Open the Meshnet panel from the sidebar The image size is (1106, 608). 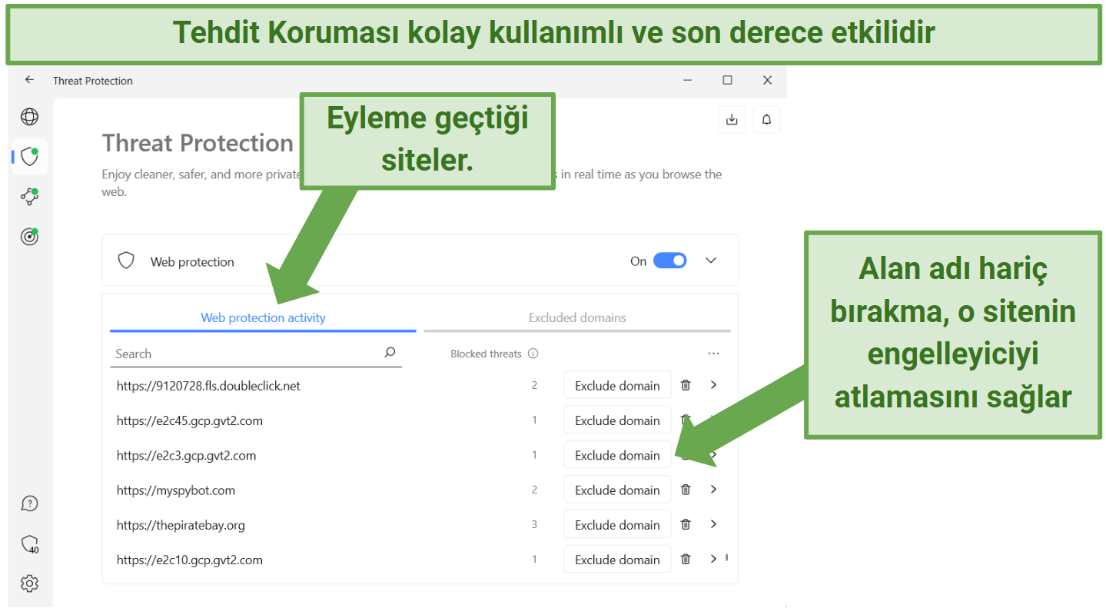tap(29, 197)
